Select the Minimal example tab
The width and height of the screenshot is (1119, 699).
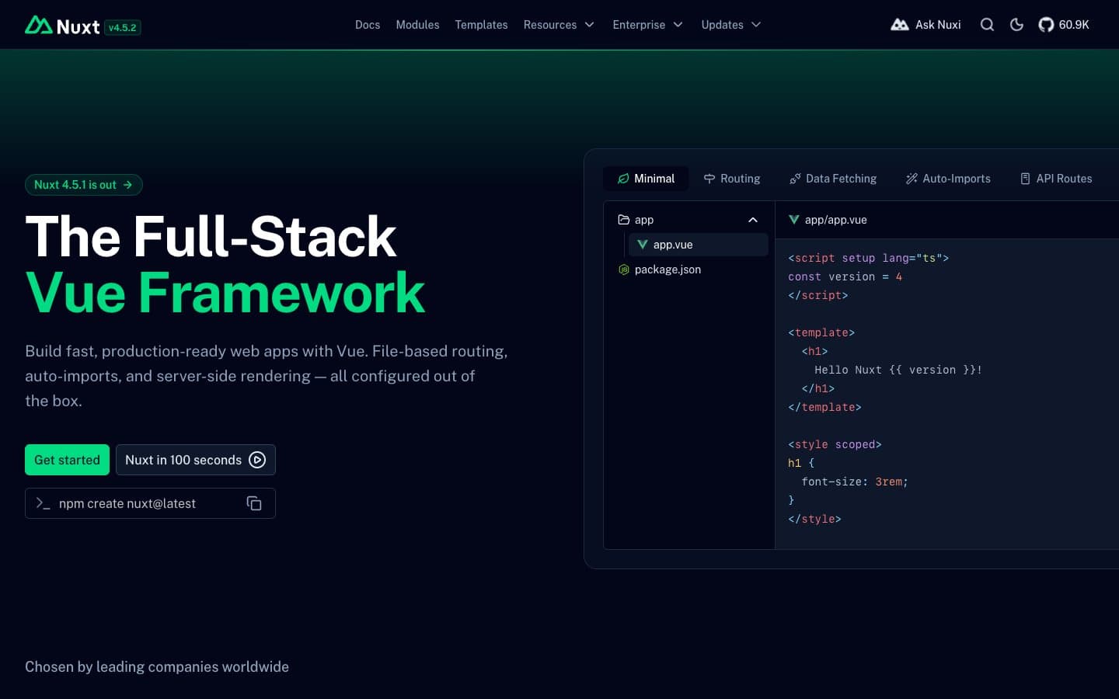click(646, 179)
